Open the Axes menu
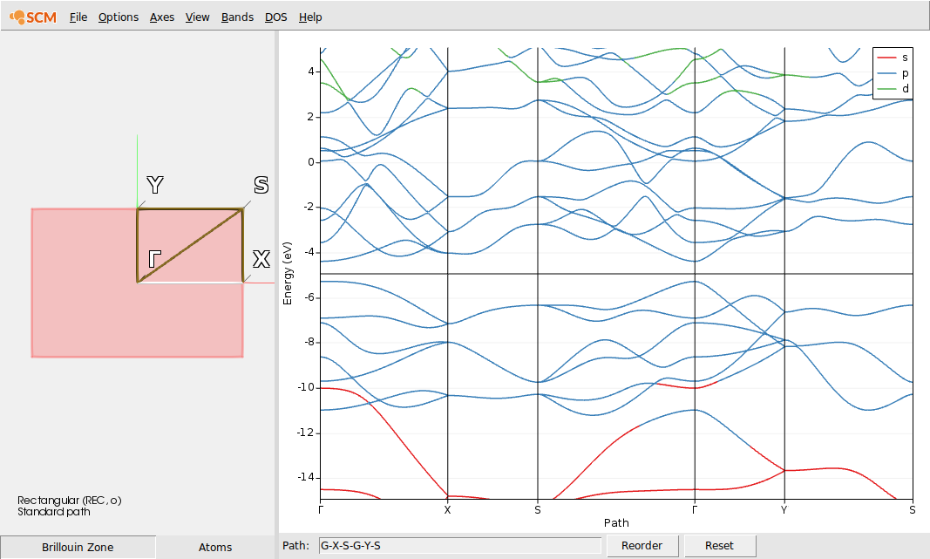 (x=161, y=17)
